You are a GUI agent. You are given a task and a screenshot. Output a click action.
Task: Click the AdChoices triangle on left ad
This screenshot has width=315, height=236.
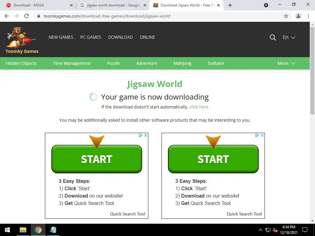pos(141,136)
